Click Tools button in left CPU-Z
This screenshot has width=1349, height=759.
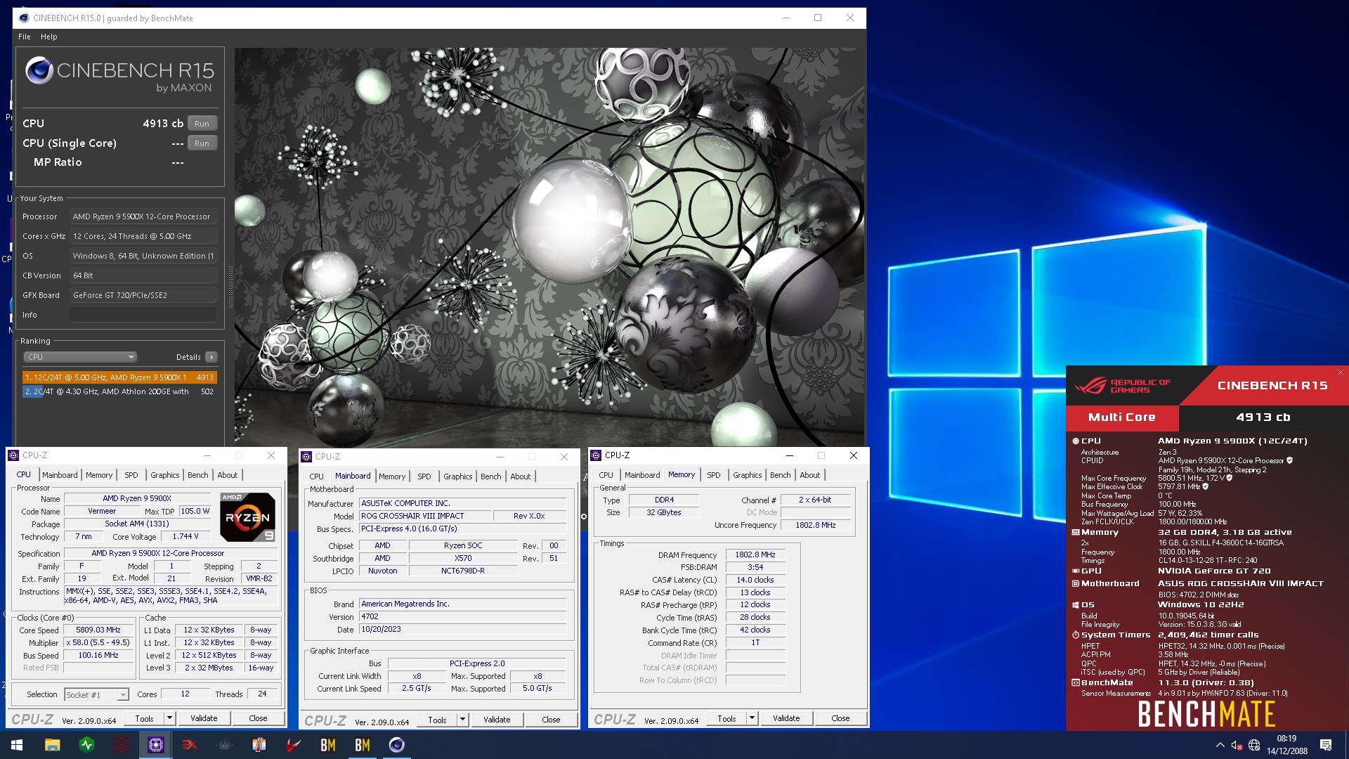(x=144, y=718)
